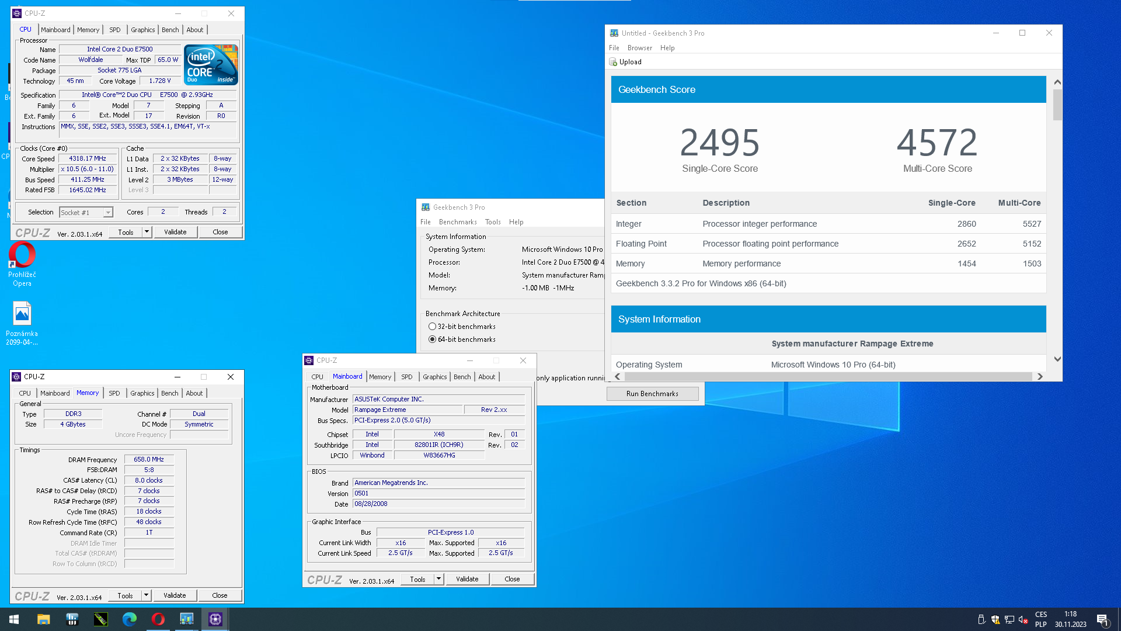Viewport: 1121px width, 631px height.
Task: Open Tools menu in Geekbench 3 Pro window
Action: click(493, 222)
